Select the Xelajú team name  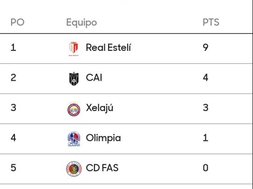coord(100,108)
